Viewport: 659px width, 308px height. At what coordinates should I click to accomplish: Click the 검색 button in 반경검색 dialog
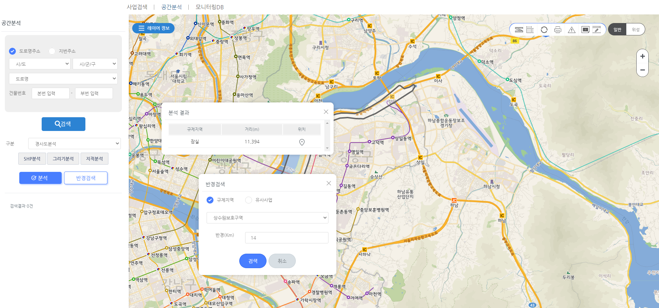coord(253,261)
